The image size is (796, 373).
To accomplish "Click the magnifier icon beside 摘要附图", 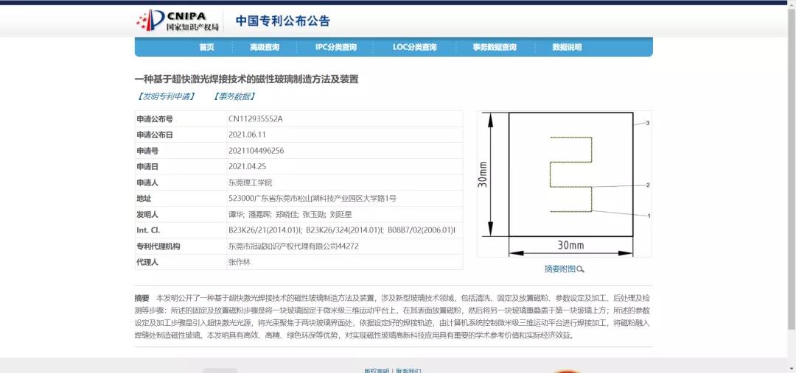I will tap(581, 269).
